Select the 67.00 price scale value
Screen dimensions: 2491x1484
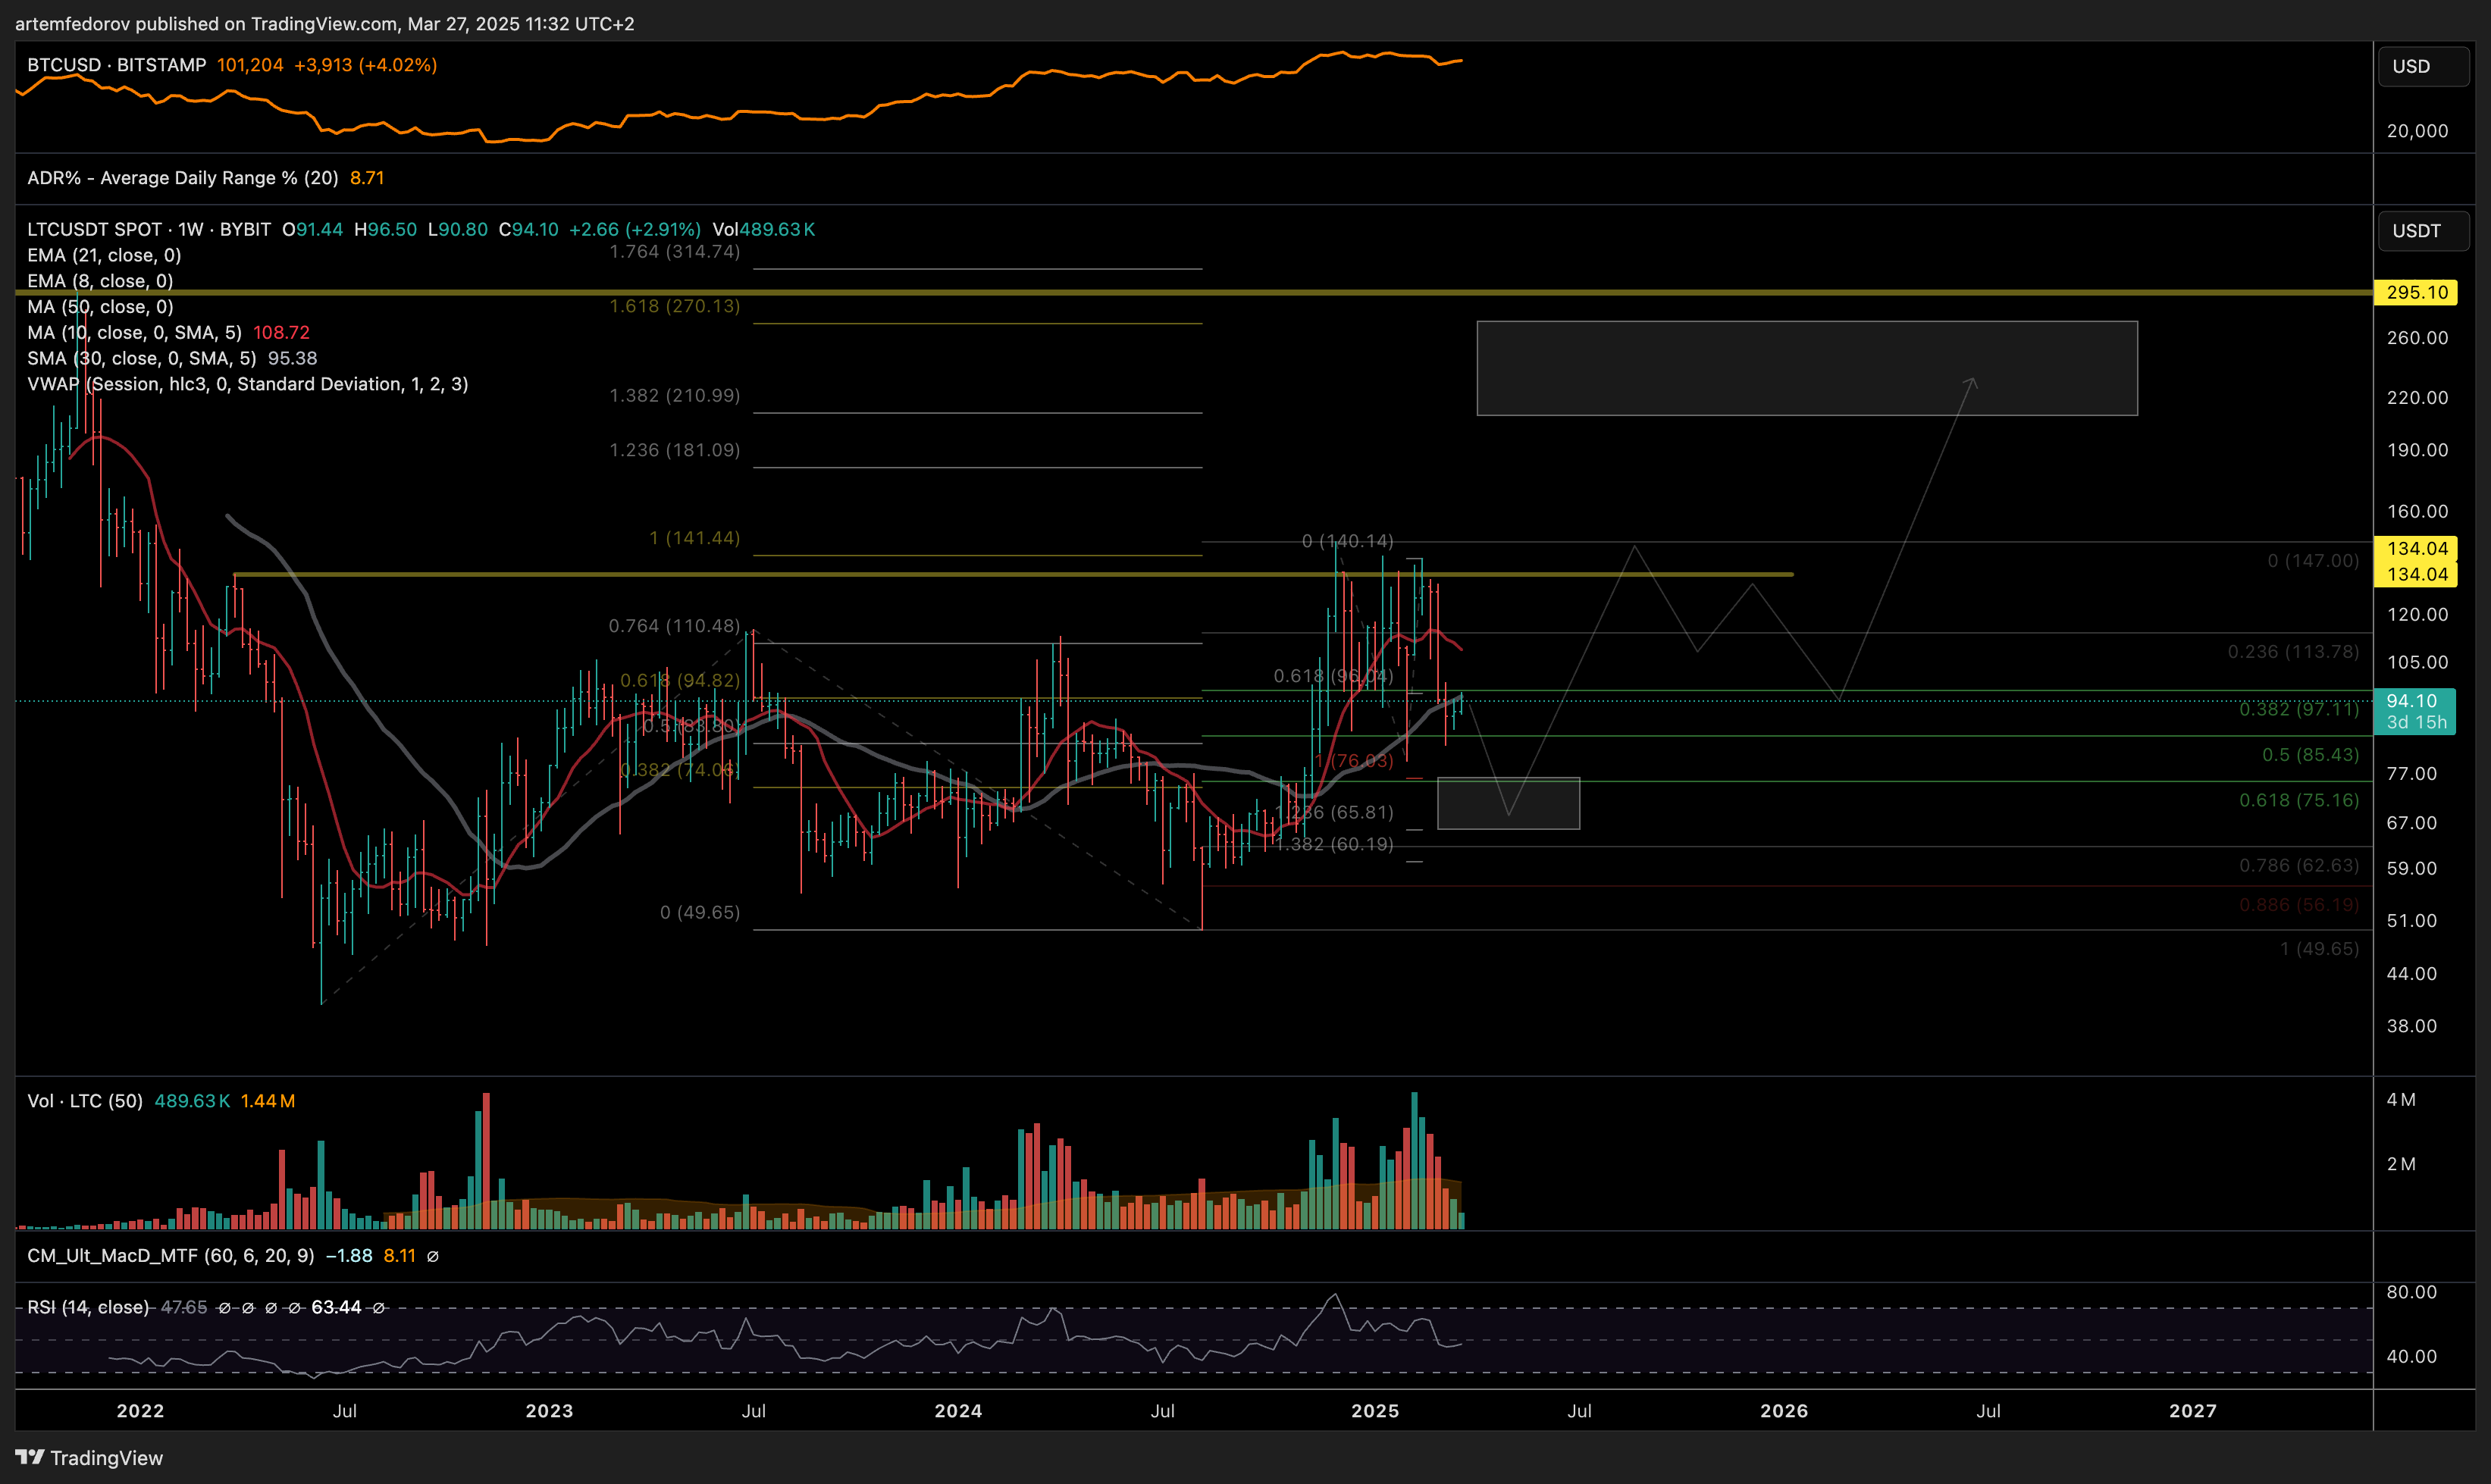tap(2411, 824)
